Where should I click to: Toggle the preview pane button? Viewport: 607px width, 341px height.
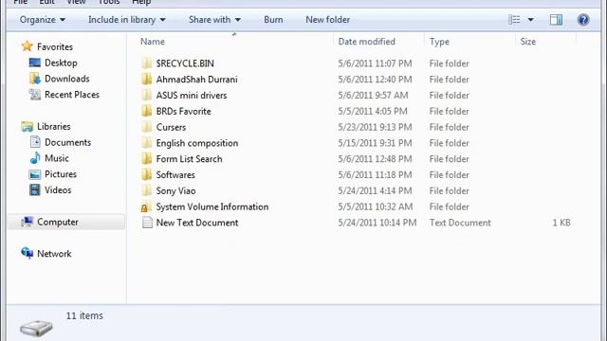[557, 20]
